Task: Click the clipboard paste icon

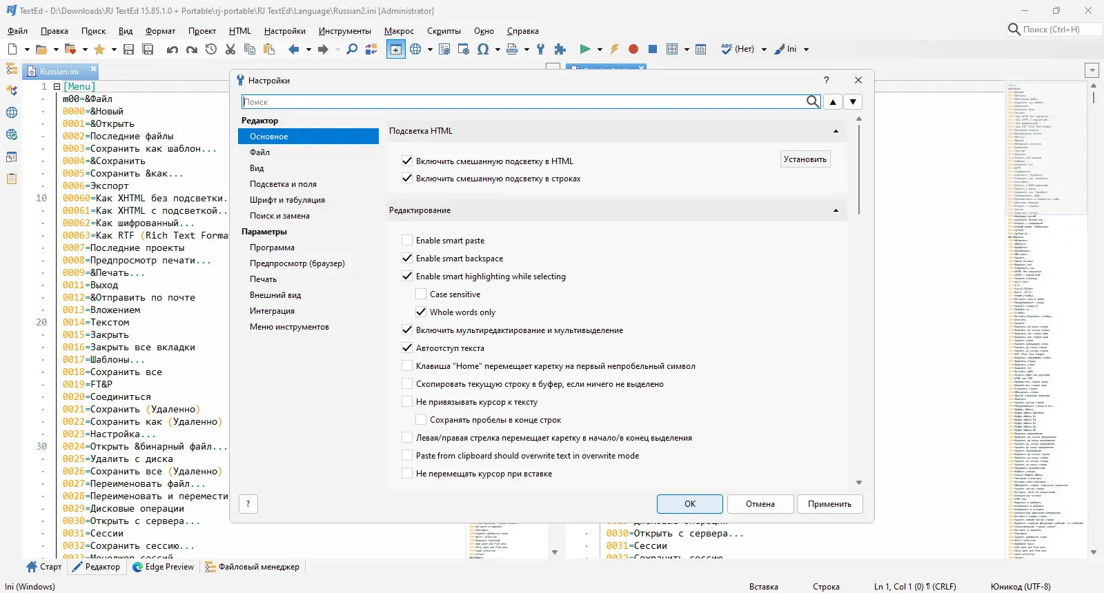Action: (x=269, y=49)
